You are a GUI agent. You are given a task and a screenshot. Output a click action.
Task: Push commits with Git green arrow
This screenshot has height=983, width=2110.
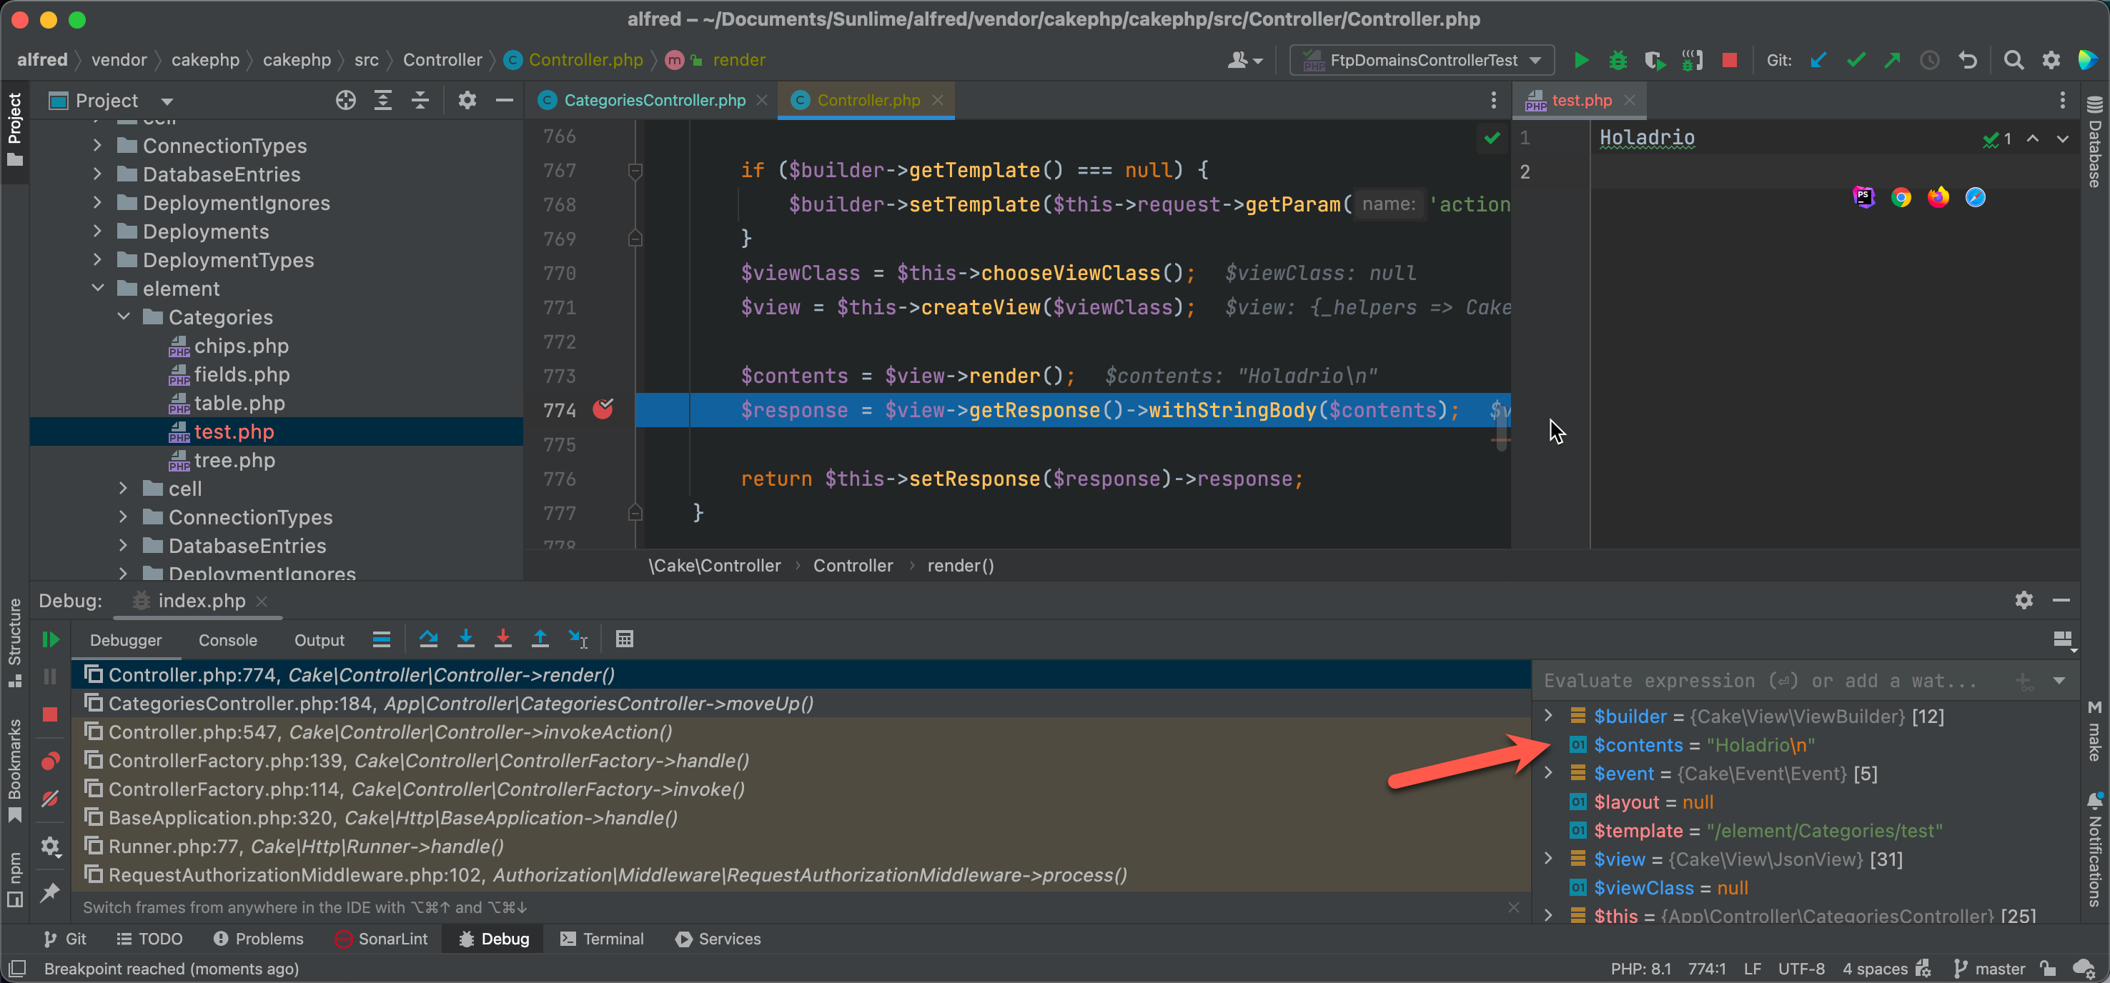1892,60
